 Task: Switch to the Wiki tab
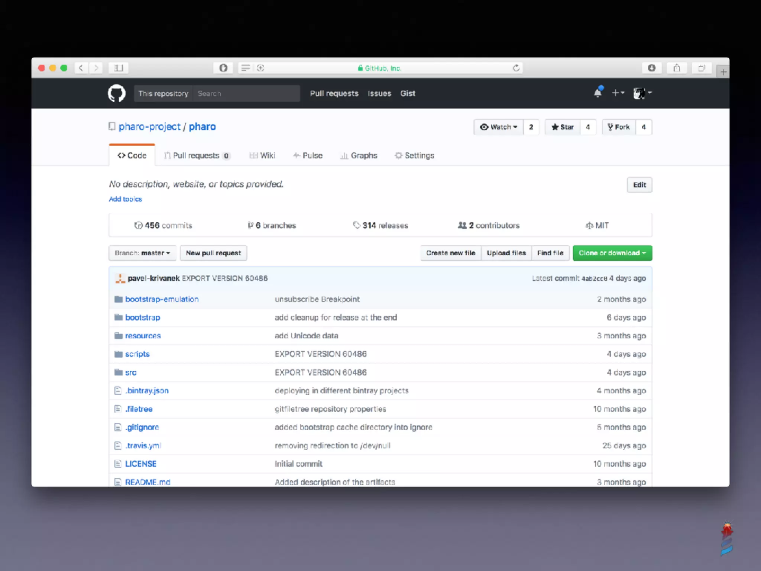click(262, 155)
